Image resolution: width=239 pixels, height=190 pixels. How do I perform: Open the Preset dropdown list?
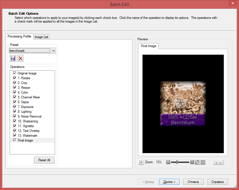pos(53,51)
